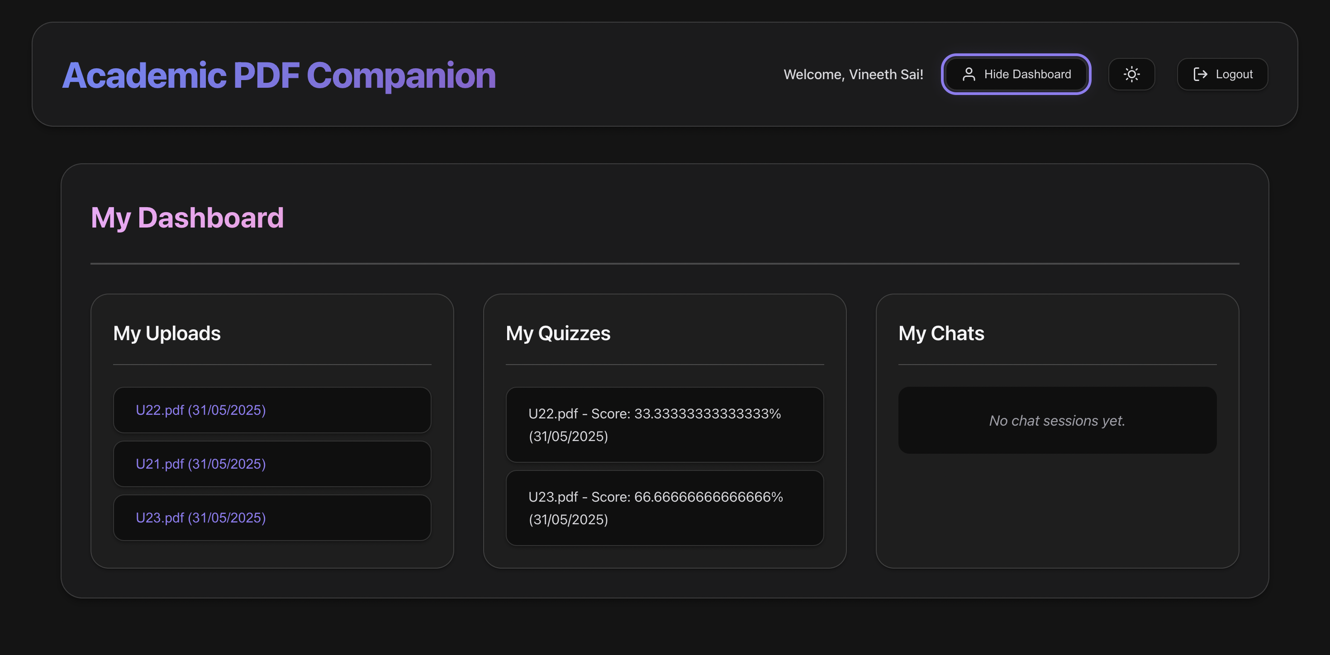Click the sun theme toggle icon
This screenshot has width=1330, height=655.
pos(1131,74)
